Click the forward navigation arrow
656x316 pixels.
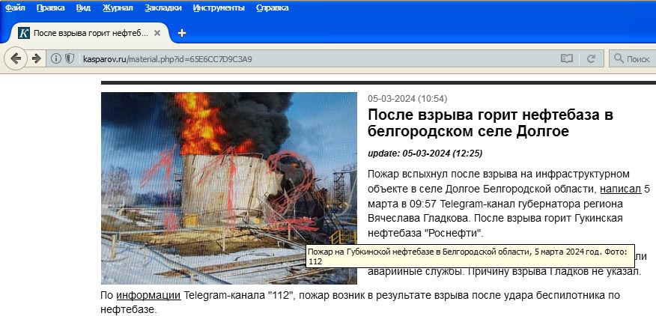(37, 58)
